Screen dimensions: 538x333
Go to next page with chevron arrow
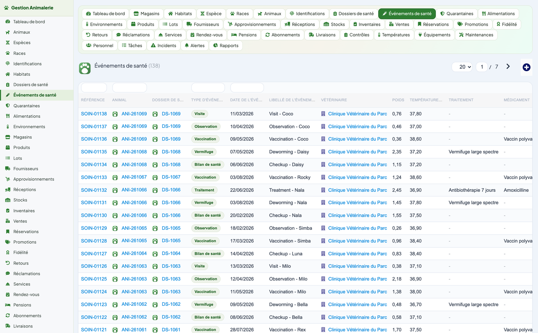coord(508,66)
